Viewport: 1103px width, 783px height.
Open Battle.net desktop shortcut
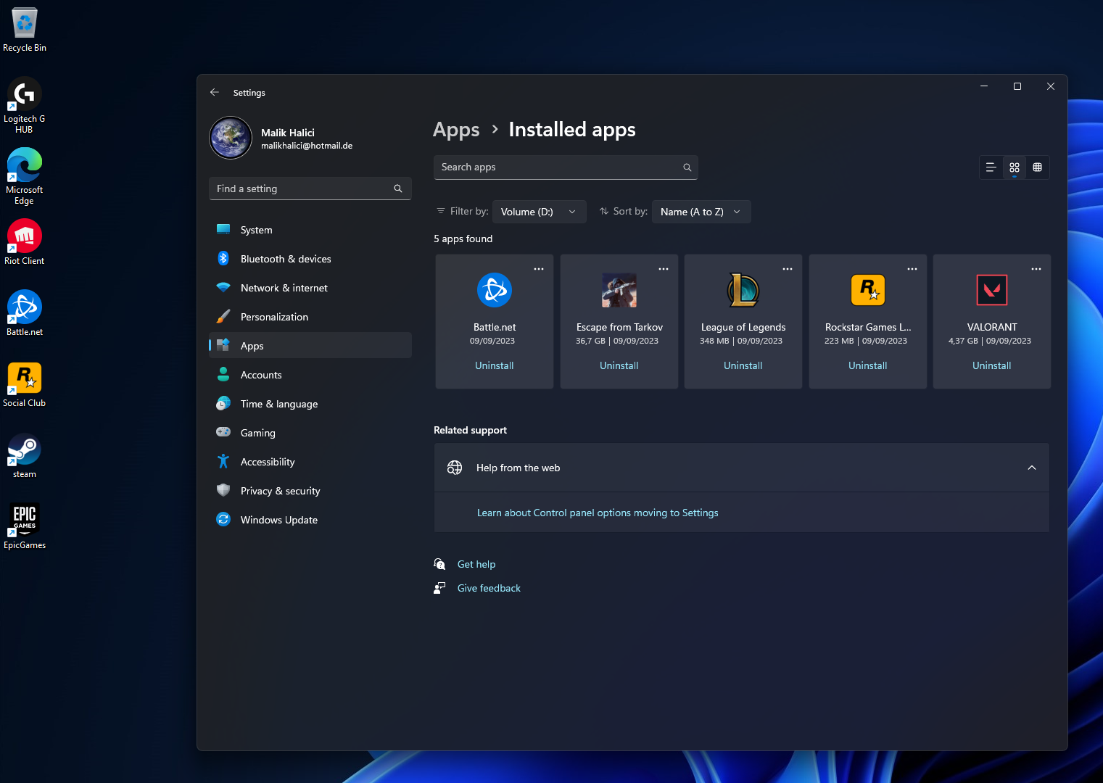[25, 313]
